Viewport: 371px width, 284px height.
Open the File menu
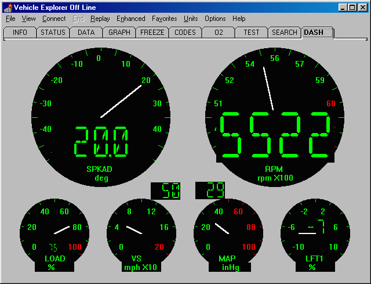tap(10, 19)
